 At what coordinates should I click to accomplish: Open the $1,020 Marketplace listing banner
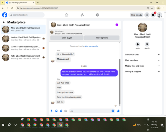click(x=85, y=33)
